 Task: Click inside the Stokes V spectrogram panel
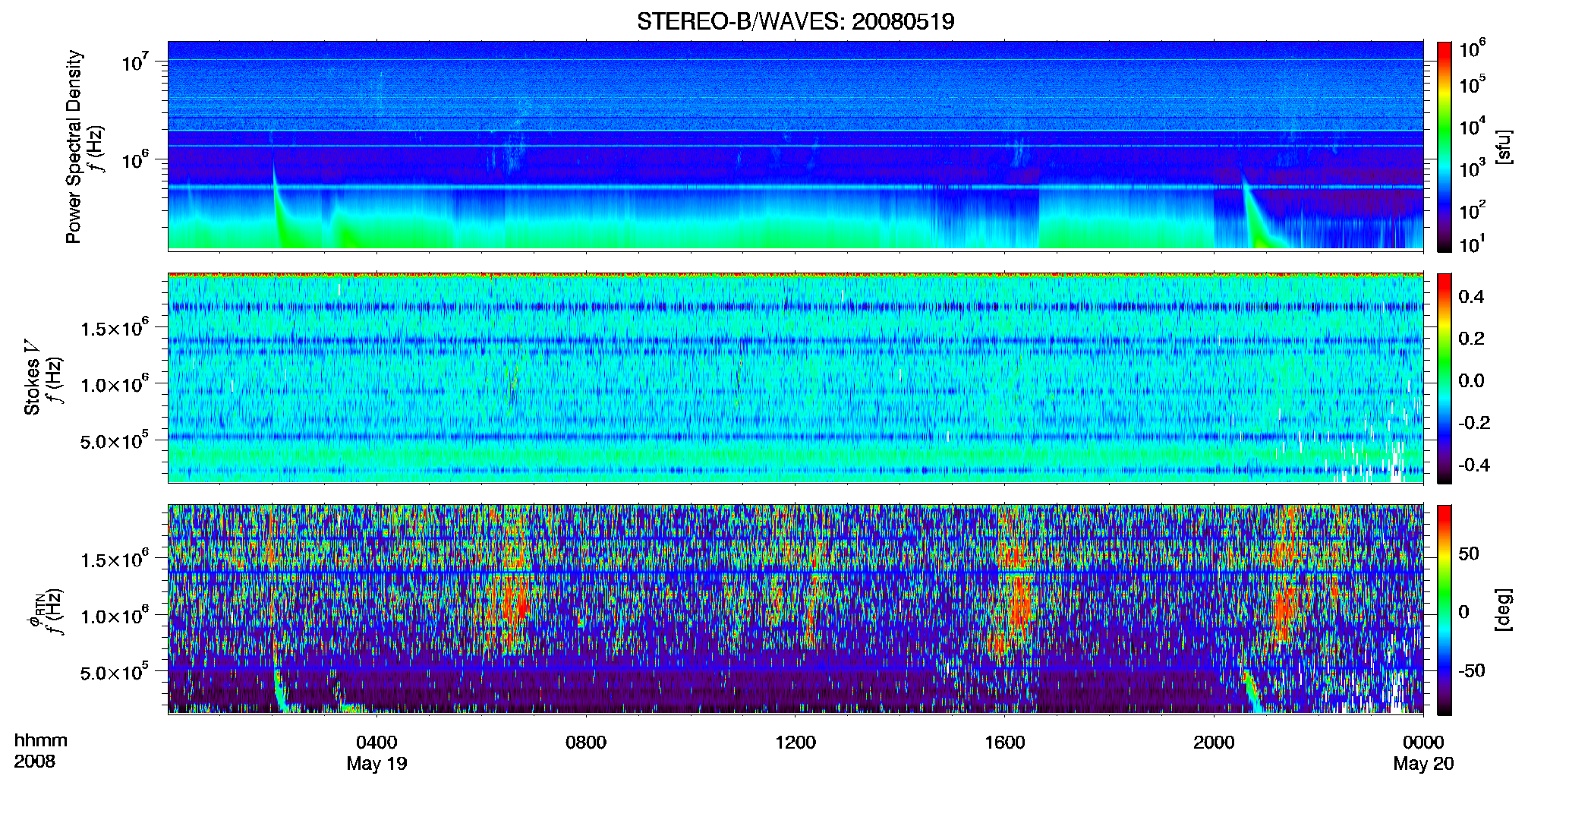[x=795, y=378]
